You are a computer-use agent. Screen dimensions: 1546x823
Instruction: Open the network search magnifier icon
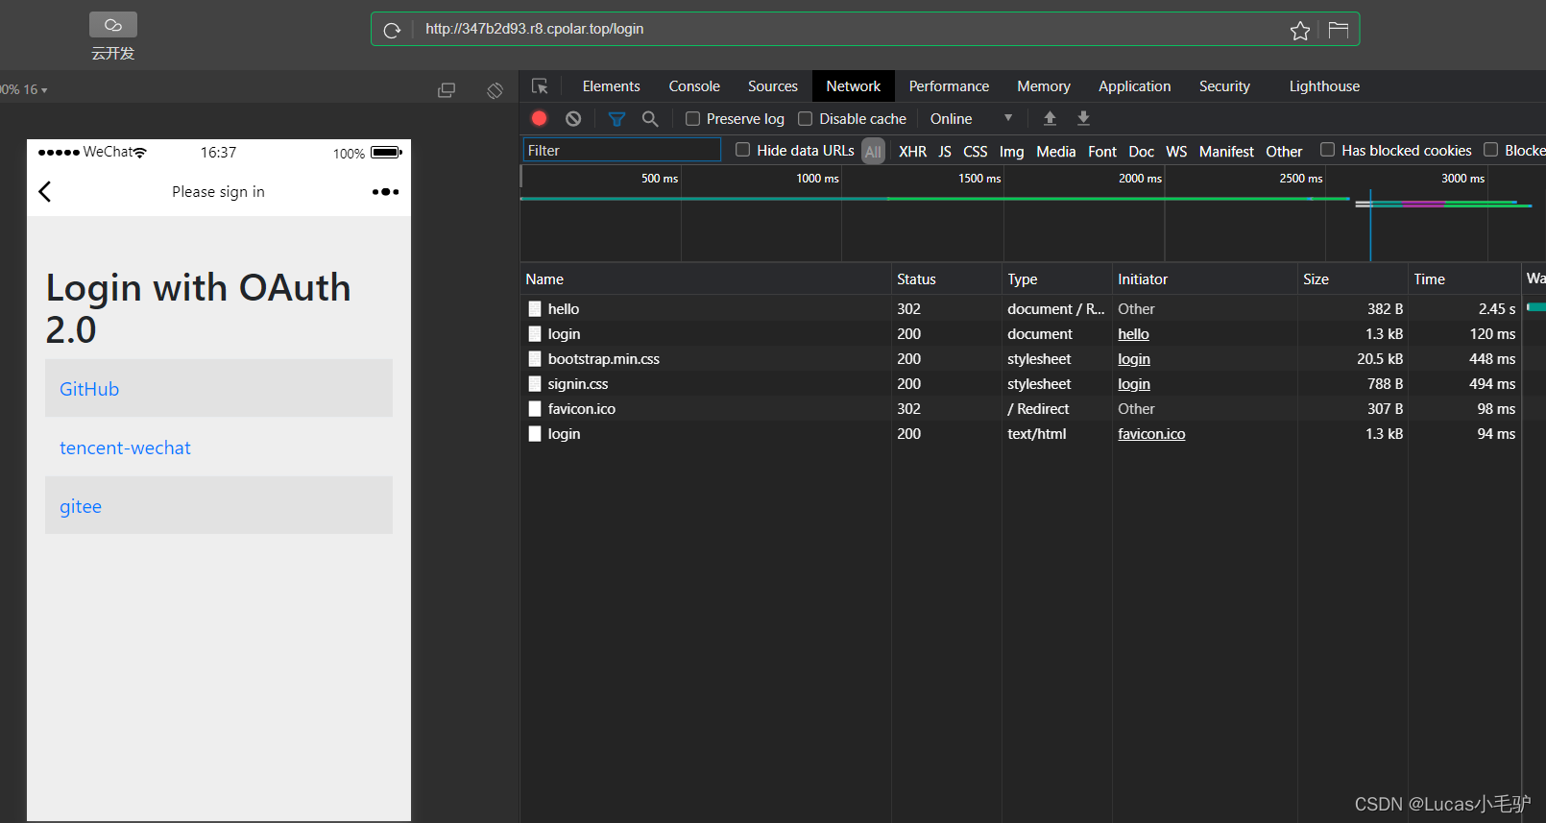point(650,119)
